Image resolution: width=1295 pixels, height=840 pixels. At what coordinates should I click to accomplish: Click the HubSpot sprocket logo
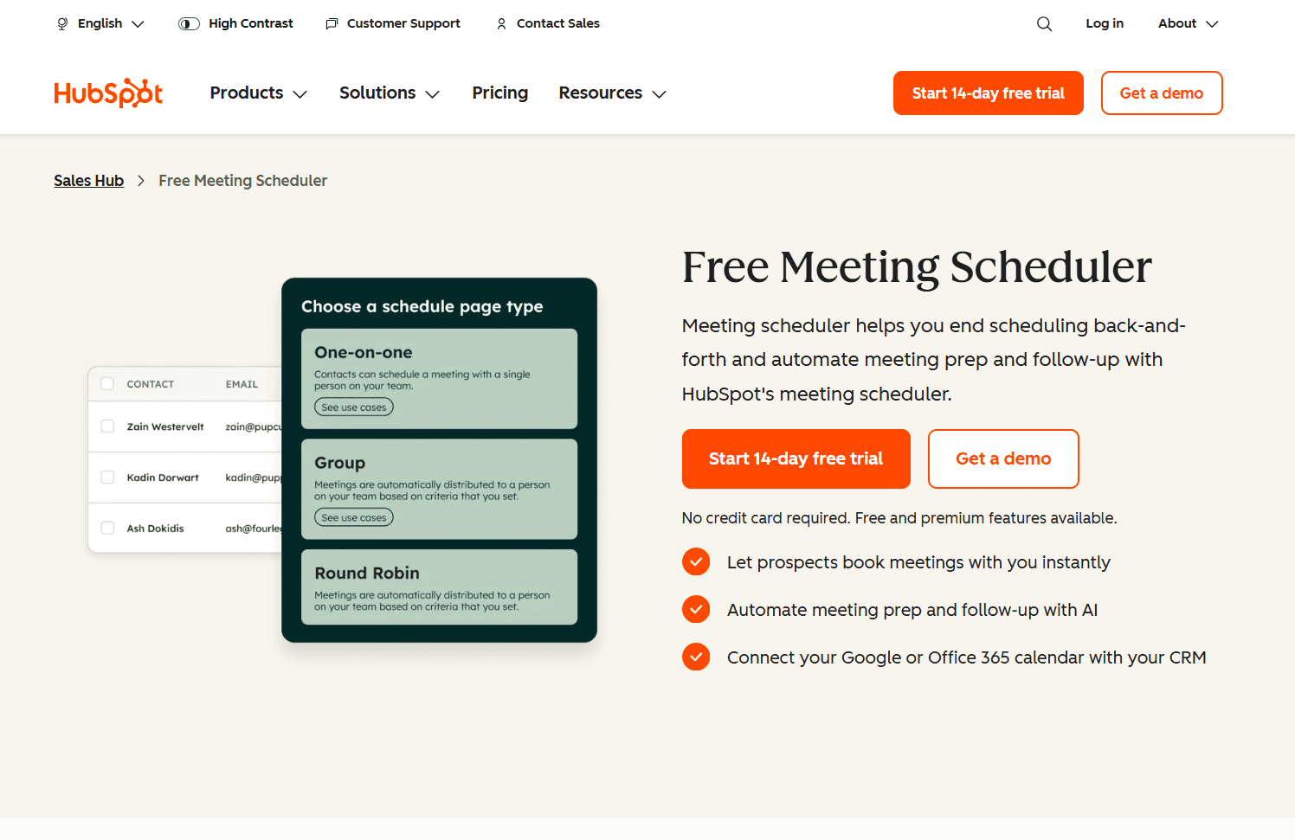[107, 93]
